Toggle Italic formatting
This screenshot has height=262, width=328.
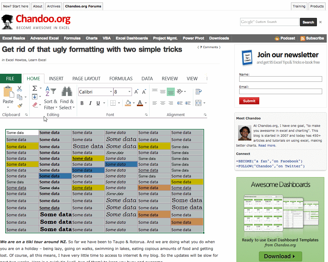click(x=90, y=103)
